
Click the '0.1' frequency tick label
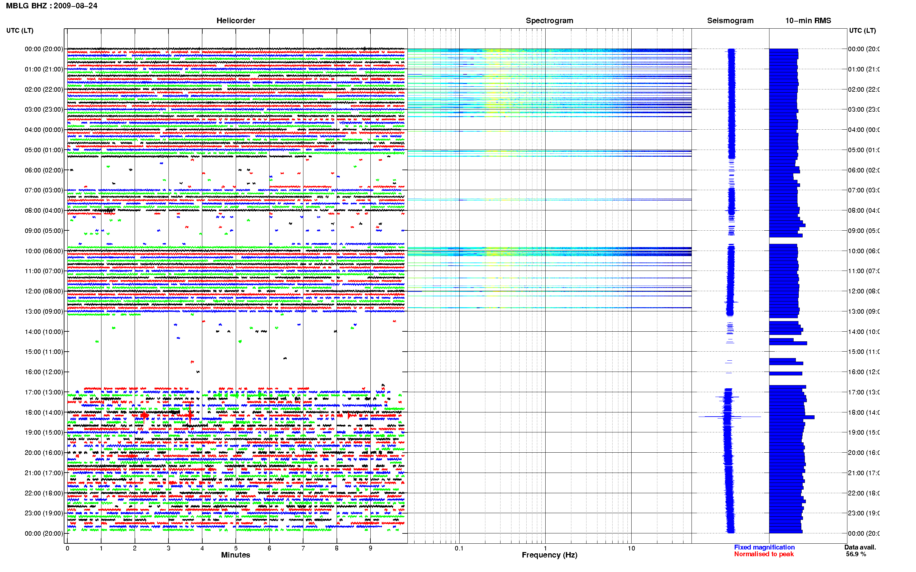click(x=459, y=548)
